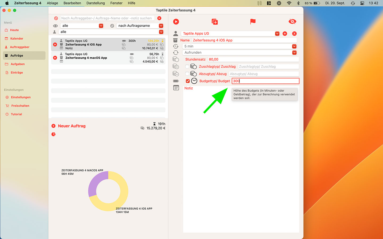Toggle the red crossed-eye hide icon
This screenshot has height=239, width=383.
coord(292,22)
